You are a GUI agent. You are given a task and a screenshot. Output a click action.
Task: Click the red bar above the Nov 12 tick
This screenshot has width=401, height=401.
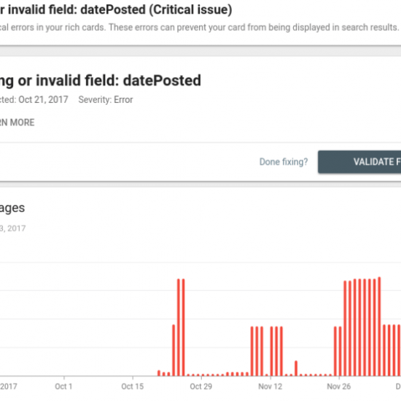(x=272, y=351)
